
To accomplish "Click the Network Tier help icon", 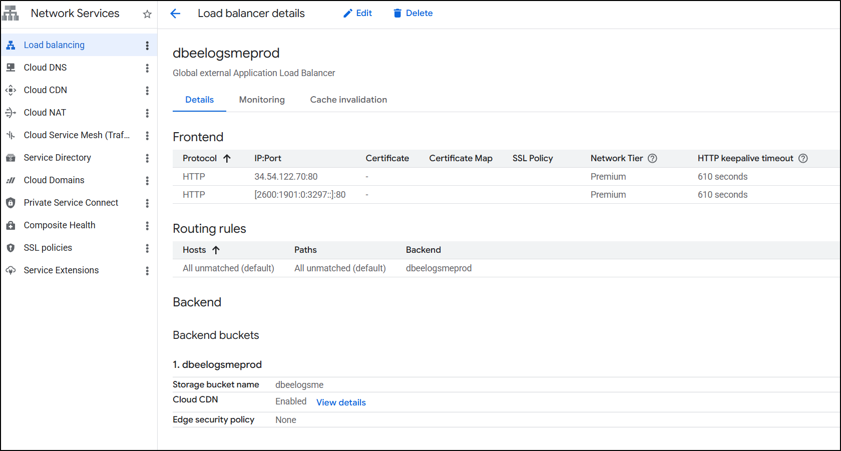I will 652,158.
